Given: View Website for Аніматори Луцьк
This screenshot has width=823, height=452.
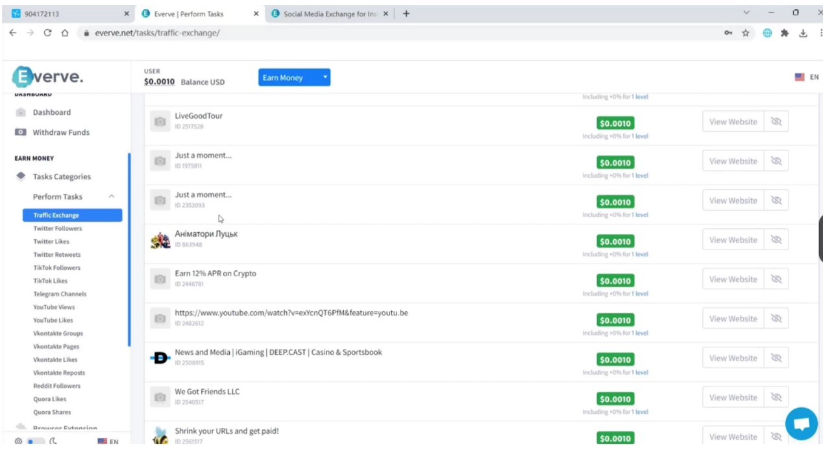Looking at the screenshot, I should point(733,240).
